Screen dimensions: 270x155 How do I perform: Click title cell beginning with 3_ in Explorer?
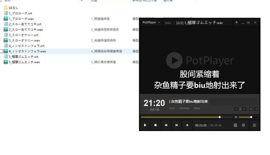coord(103,40)
